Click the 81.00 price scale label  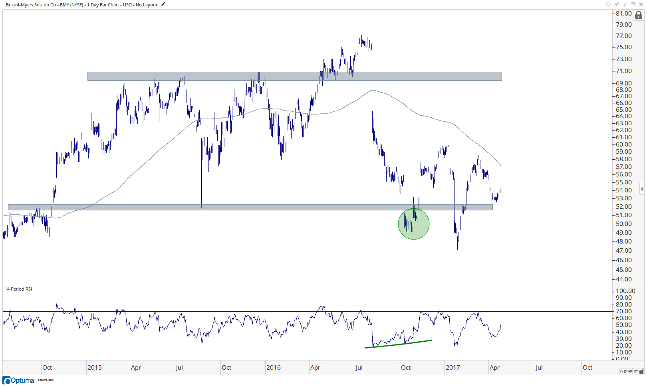pos(623,14)
